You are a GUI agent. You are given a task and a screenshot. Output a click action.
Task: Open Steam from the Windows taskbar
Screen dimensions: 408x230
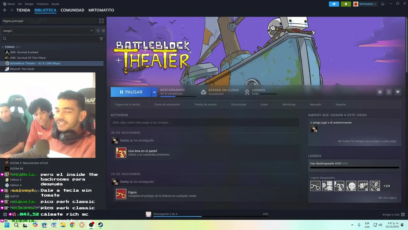point(100,225)
